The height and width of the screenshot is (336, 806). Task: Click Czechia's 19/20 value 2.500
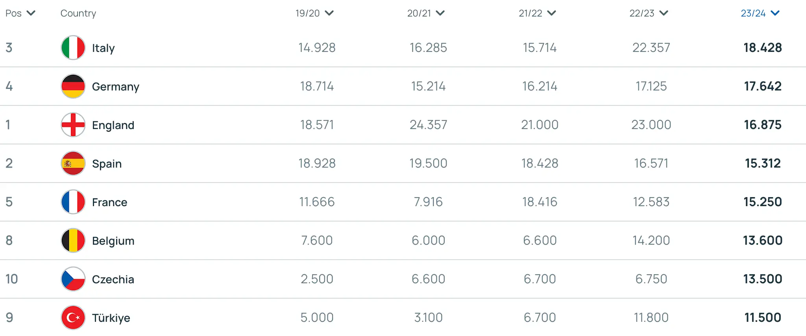click(x=317, y=279)
